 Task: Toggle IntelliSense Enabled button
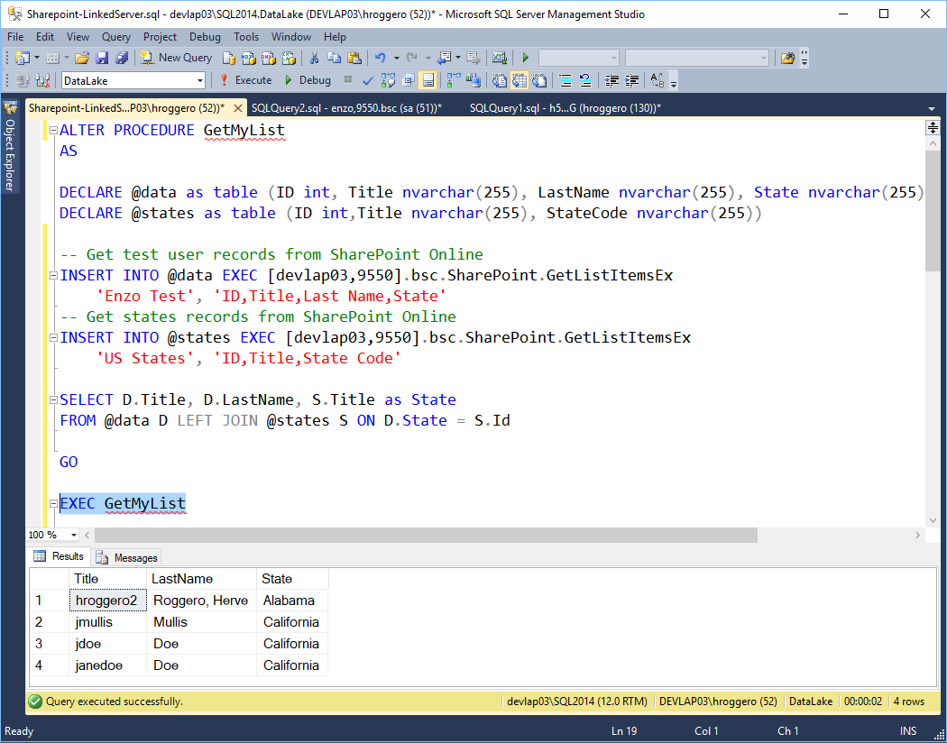click(x=428, y=80)
